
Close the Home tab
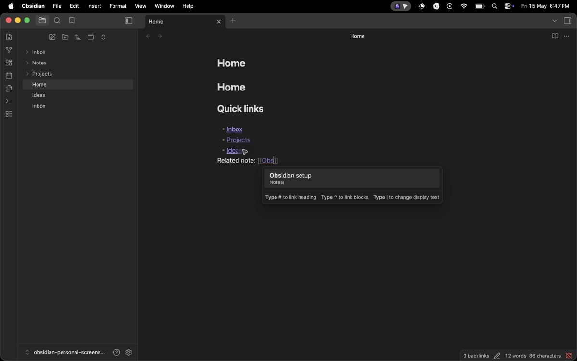coord(219,22)
